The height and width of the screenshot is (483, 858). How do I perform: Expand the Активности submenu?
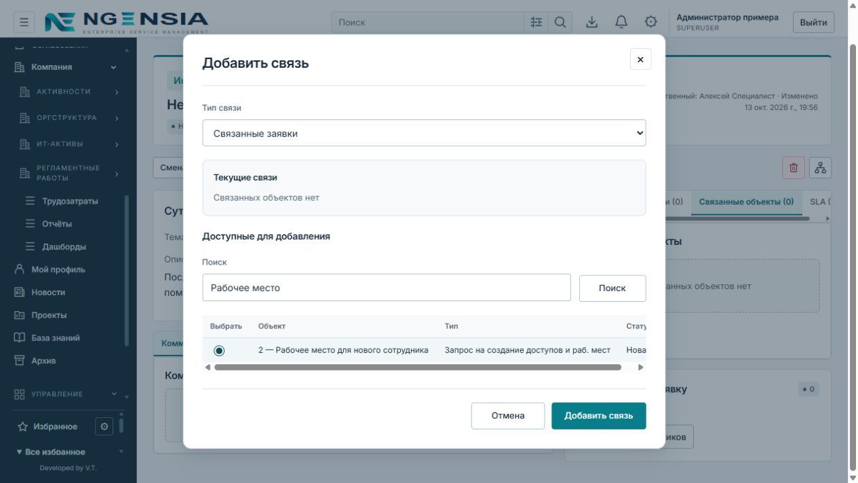(117, 92)
